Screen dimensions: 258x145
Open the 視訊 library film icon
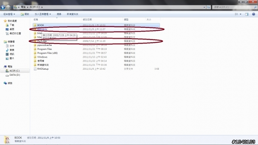pyautogui.click(x=7, y=54)
